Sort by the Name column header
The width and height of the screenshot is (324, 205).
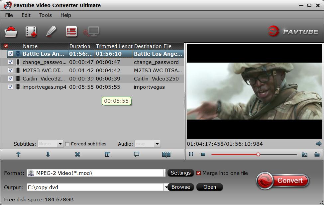click(x=45, y=46)
